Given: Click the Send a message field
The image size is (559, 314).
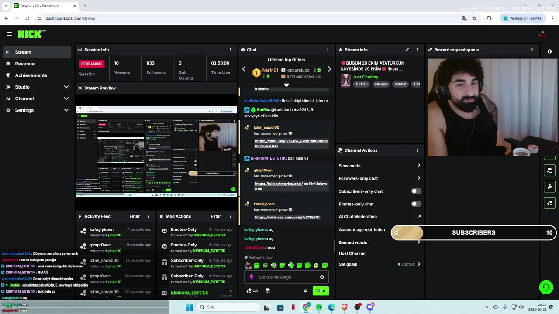Looking at the screenshot, I should [x=286, y=277].
